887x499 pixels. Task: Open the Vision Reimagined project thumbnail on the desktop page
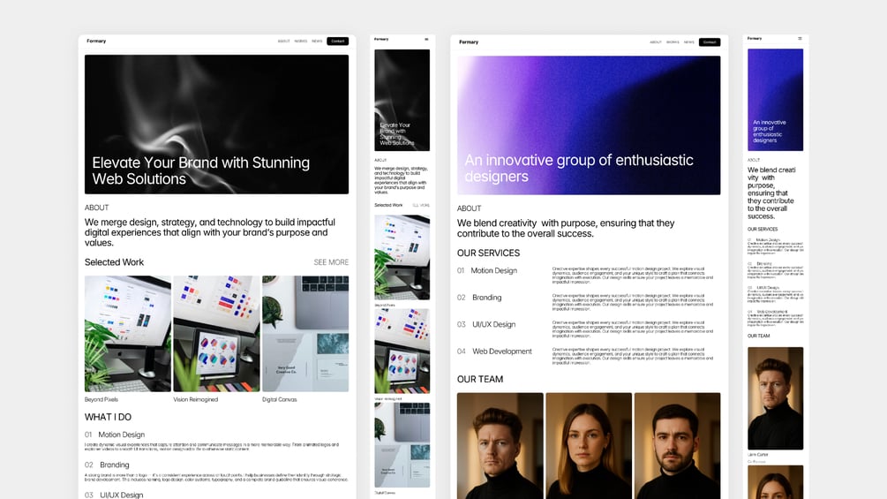coord(216,334)
